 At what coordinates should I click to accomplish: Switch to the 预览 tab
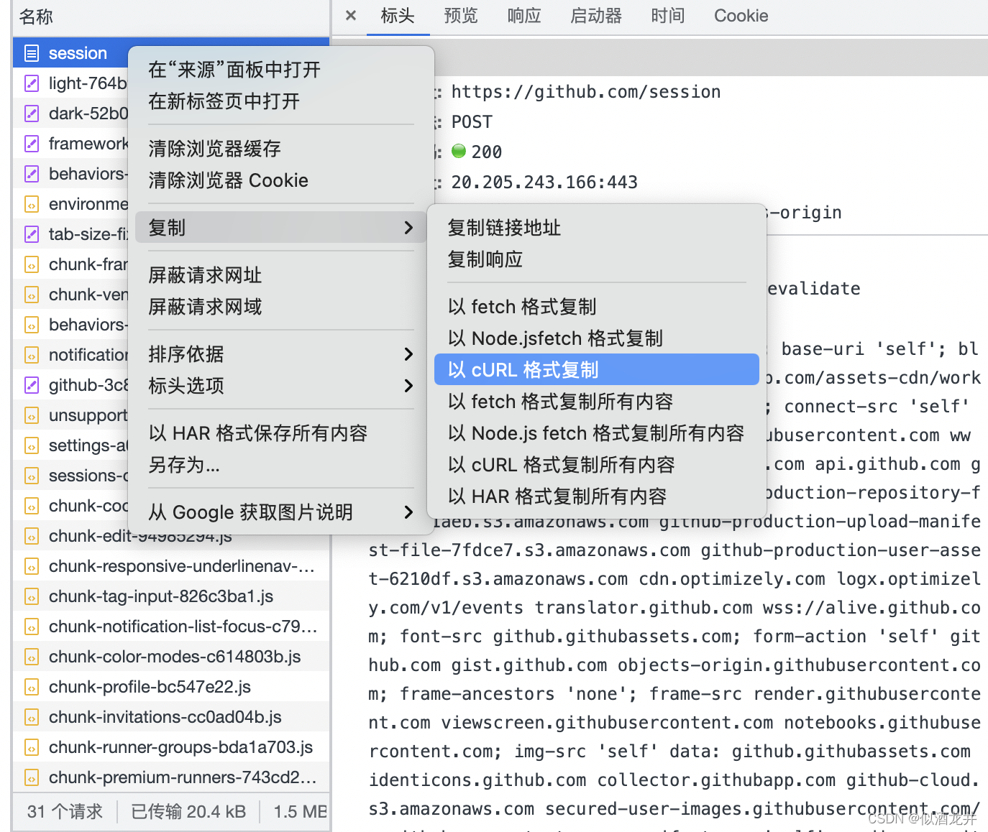[x=461, y=16]
